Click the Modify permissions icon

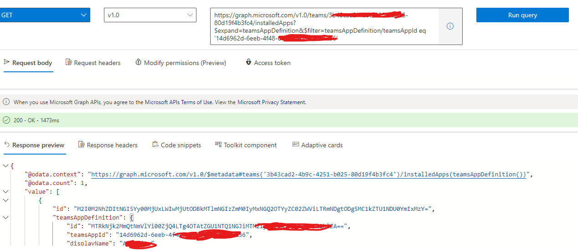(138, 62)
